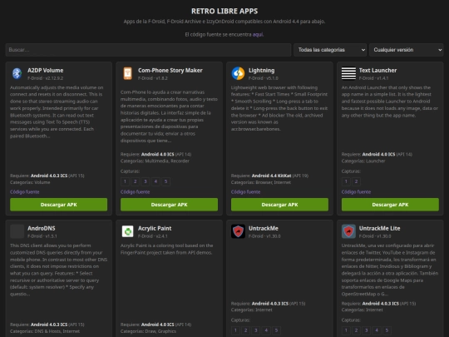Open screenshot 1 of UntrackMe Lite

[346, 330]
